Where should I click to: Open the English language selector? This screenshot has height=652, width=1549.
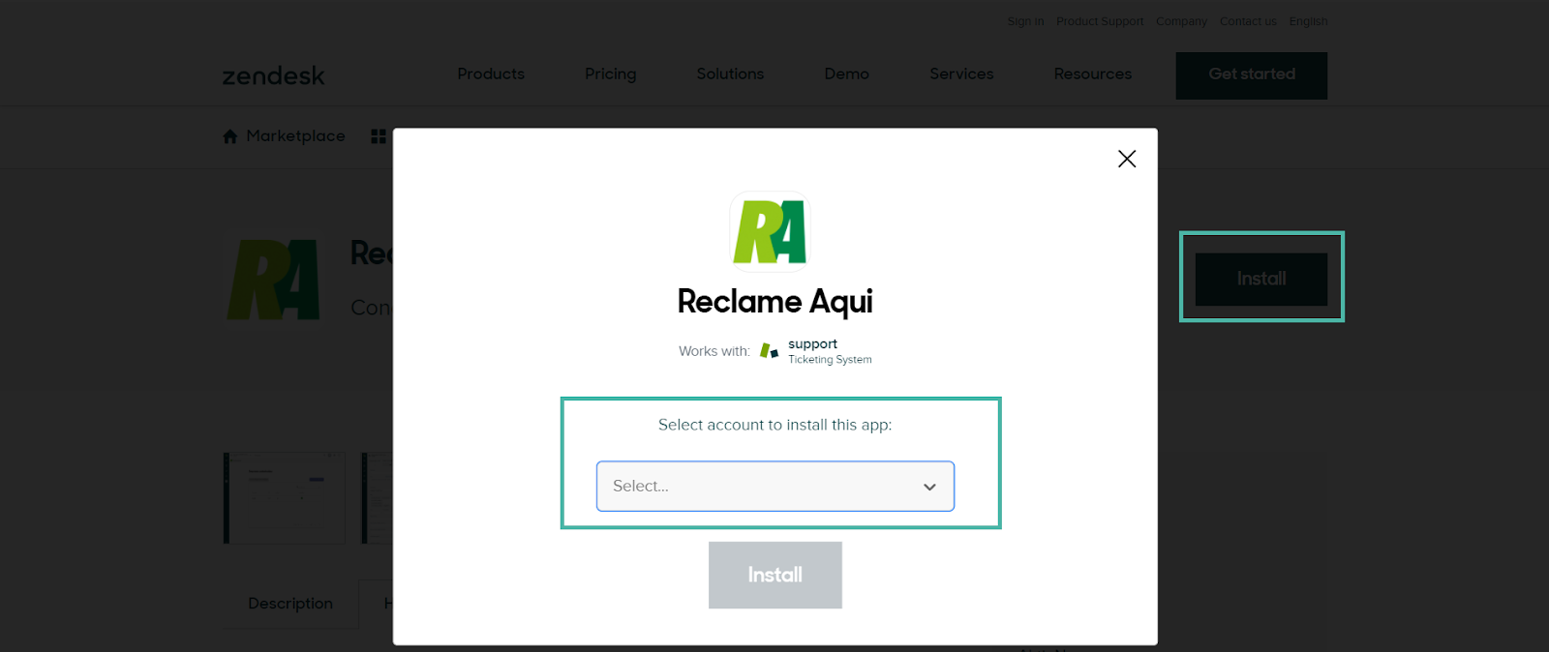click(x=1308, y=21)
